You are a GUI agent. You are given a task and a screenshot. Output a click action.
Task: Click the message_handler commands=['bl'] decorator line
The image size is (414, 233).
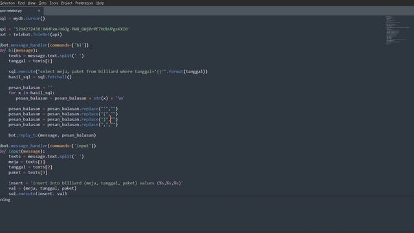tap(45, 45)
